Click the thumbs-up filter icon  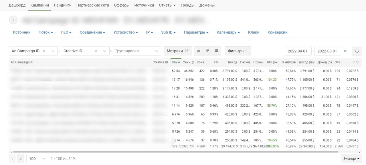[x=198, y=51]
